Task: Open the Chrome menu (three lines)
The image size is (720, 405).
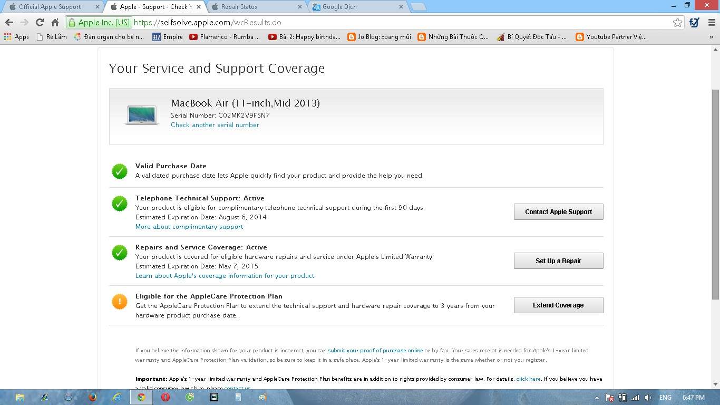Action: pos(711,23)
